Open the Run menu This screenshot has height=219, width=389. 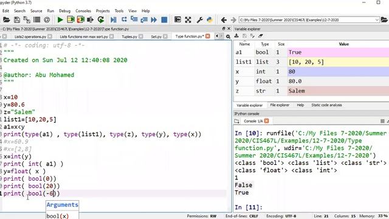point(50,11)
